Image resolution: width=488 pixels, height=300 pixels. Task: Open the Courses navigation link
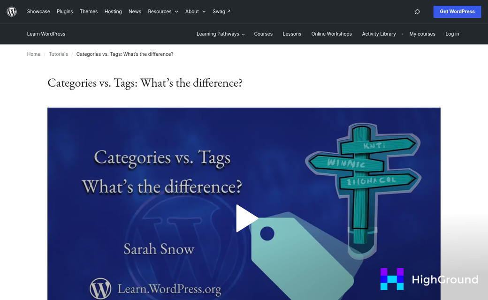tap(263, 34)
